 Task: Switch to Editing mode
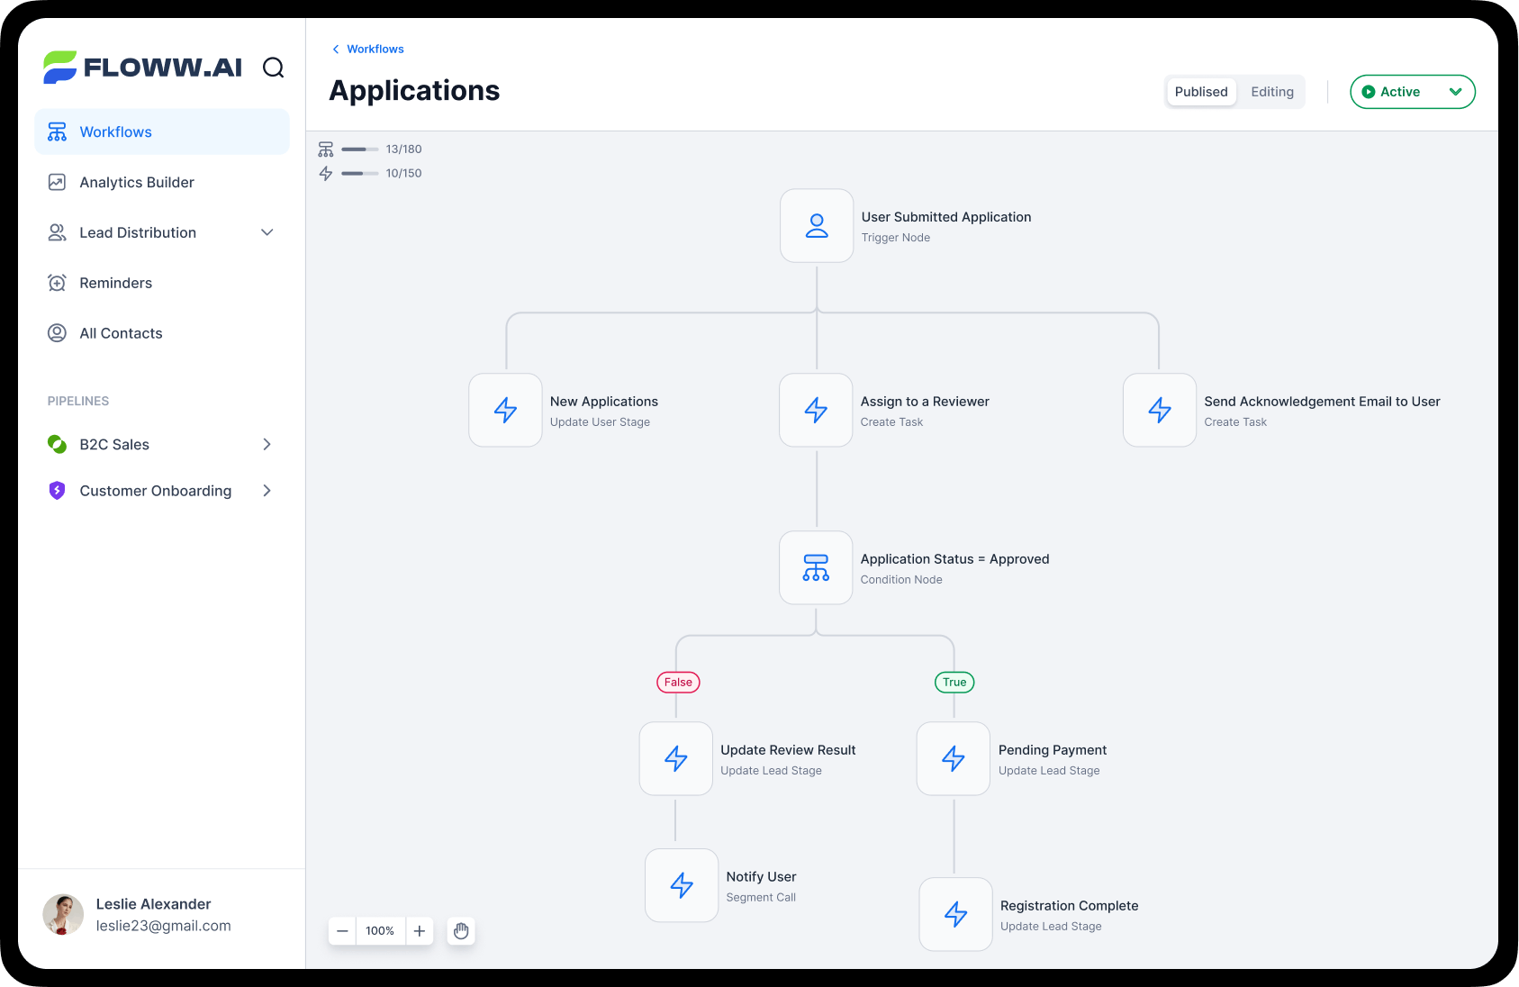1271,92
